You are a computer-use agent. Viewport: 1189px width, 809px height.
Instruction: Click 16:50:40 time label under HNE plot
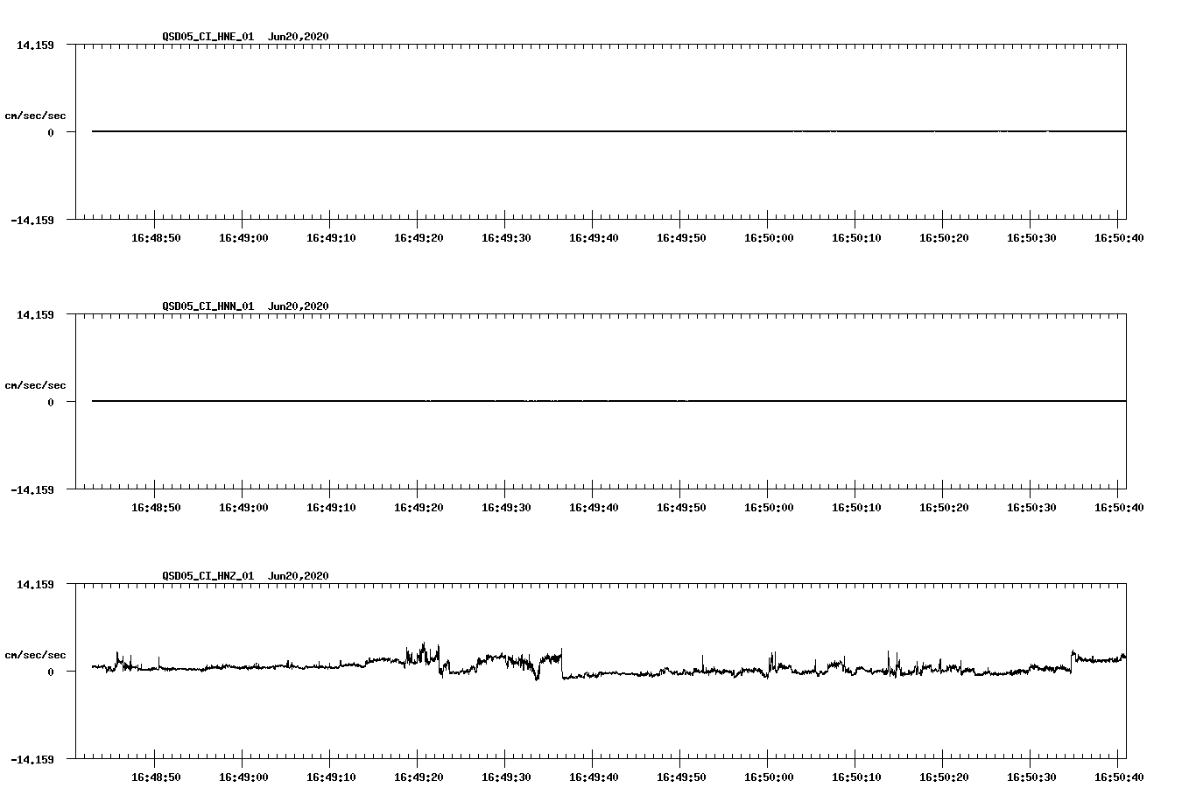1119,238
